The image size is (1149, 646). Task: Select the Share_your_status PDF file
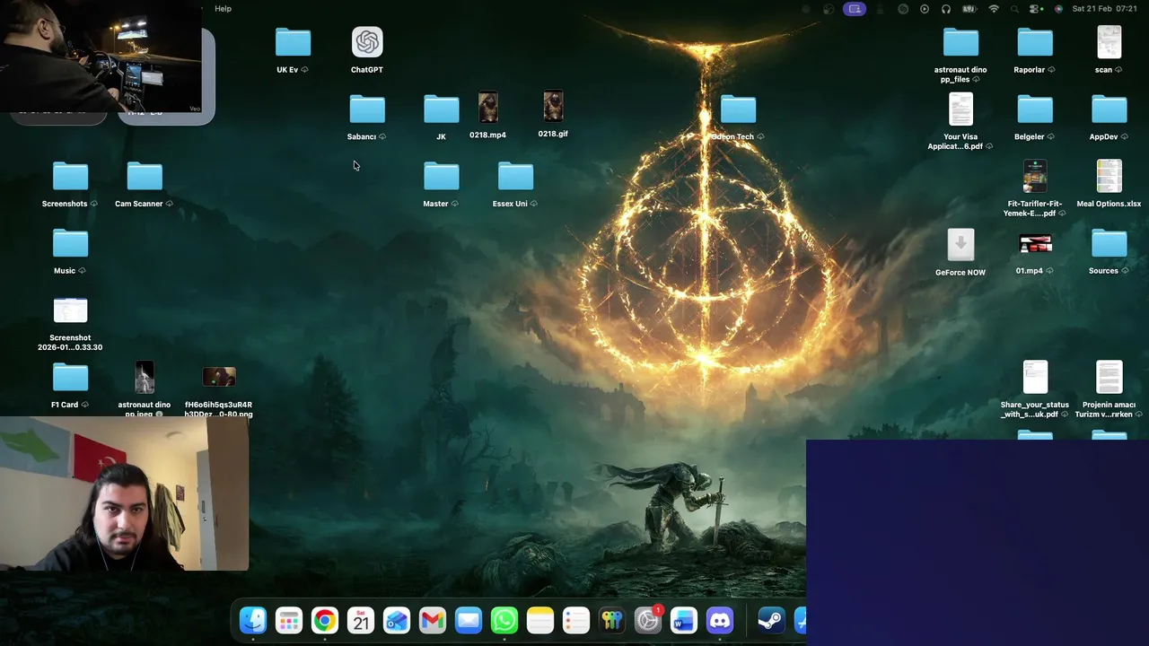[x=1035, y=378]
